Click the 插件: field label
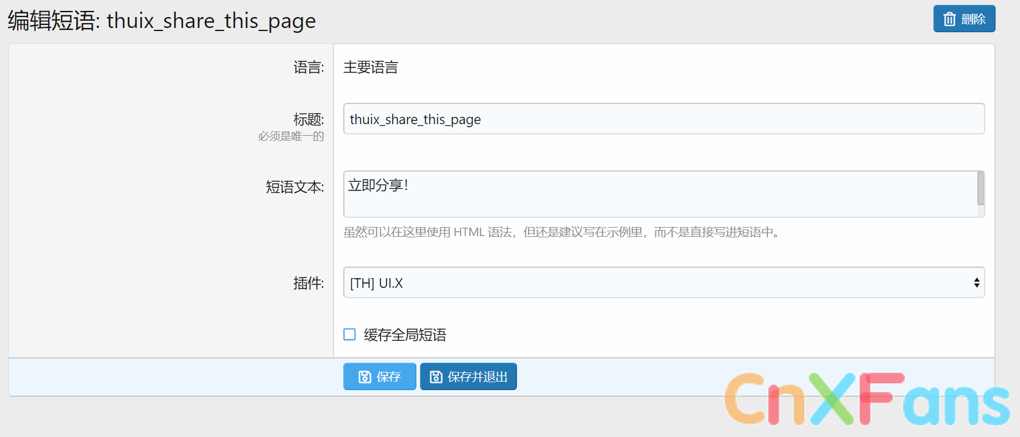 (x=308, y=283)
